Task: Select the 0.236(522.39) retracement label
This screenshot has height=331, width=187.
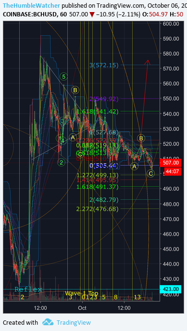Action: click(x=98, y=140)
